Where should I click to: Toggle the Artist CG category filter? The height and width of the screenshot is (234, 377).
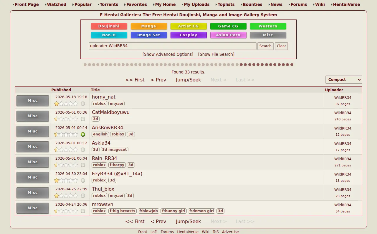pos(188,26)
